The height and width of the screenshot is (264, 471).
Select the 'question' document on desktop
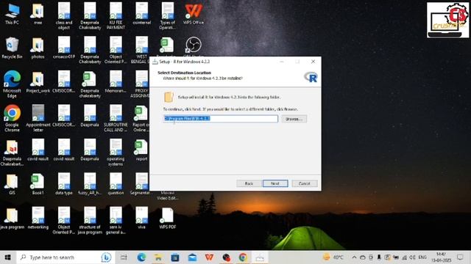(x=116, y=184)
